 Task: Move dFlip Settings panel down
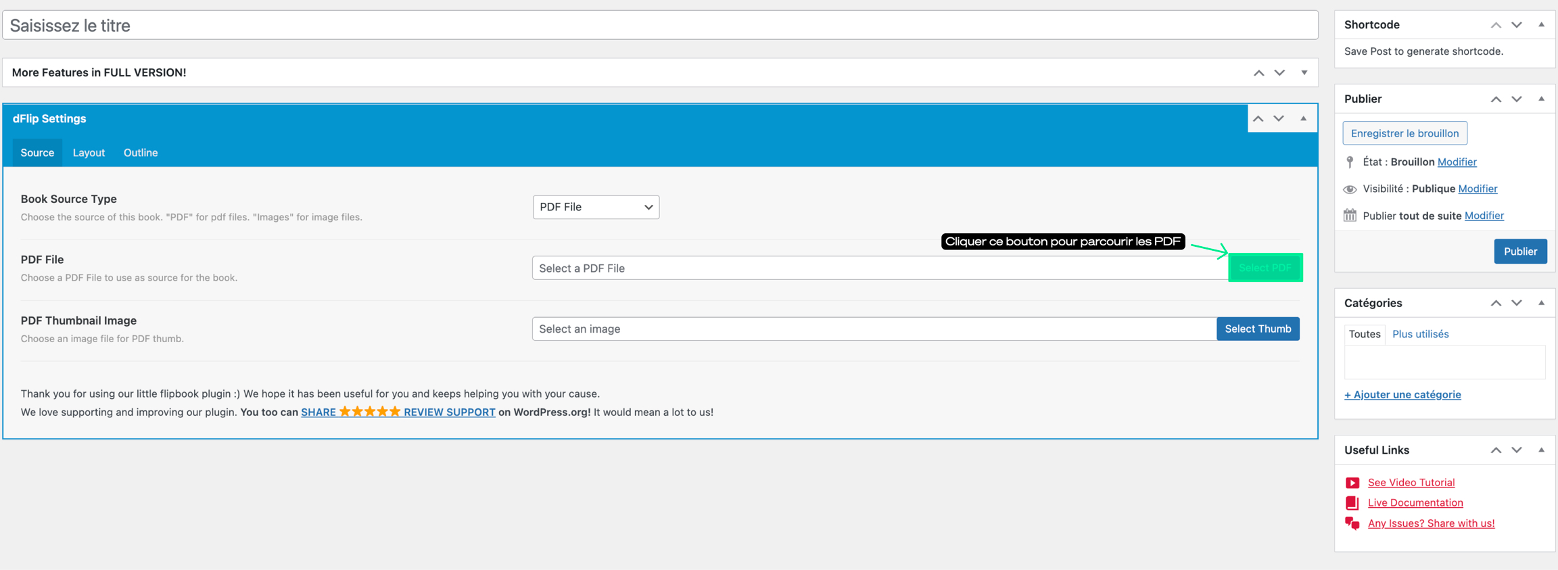click(x=1279, y=119)
